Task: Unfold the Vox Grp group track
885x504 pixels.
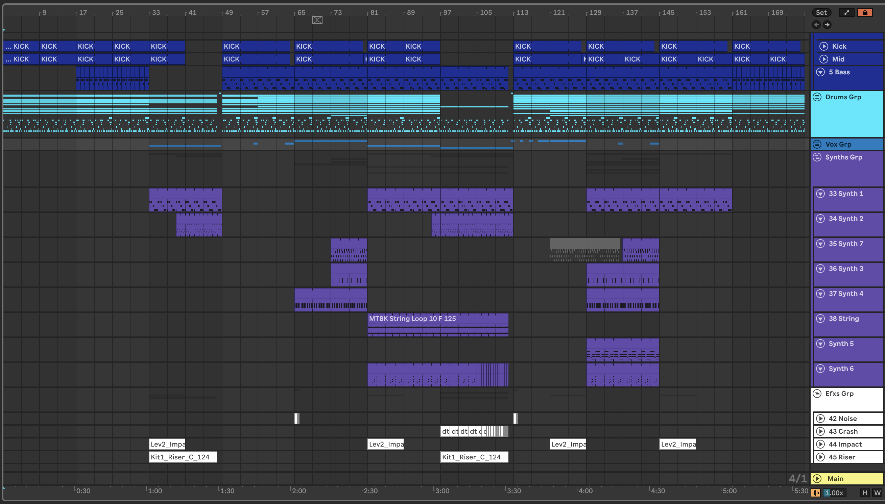Action: pos(817,144)
